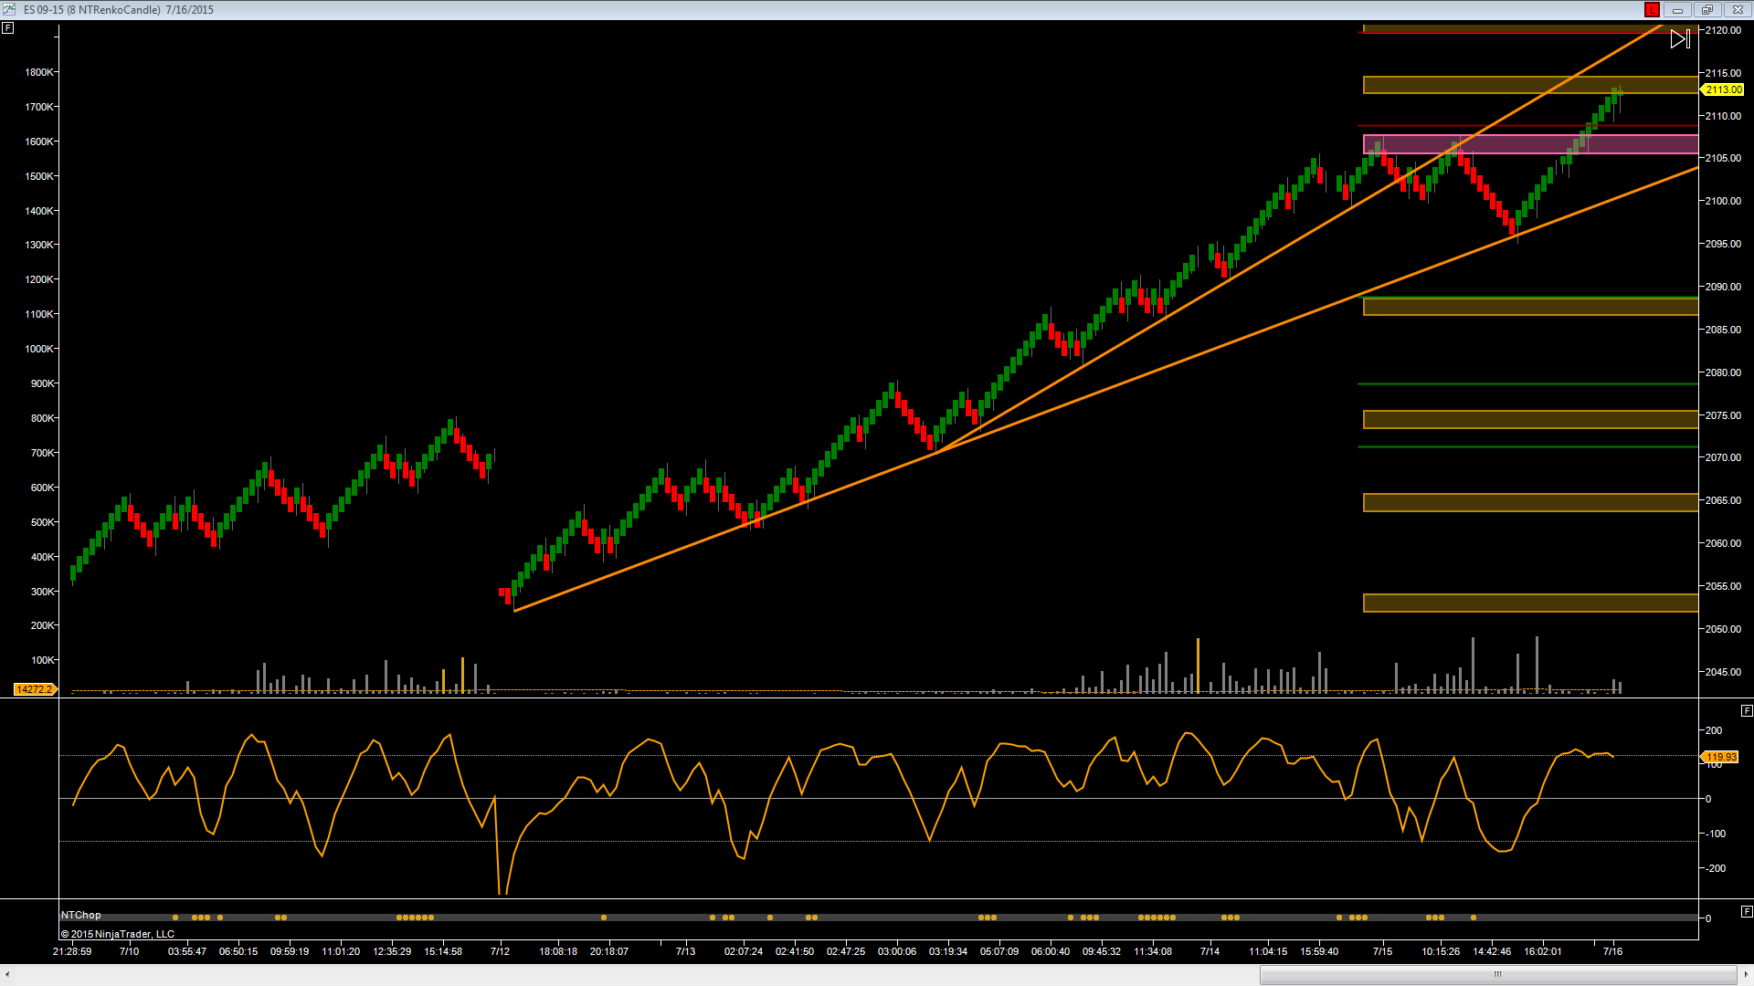Image resolution: width=1754 pixels, height=986 pixels.
Task: Restore down the chart window
Action: coord(1706,10)
